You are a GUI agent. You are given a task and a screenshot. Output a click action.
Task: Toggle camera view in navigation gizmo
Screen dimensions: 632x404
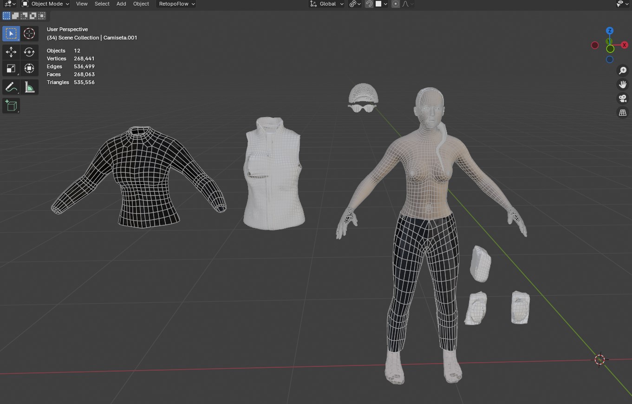tap(622, 98)
